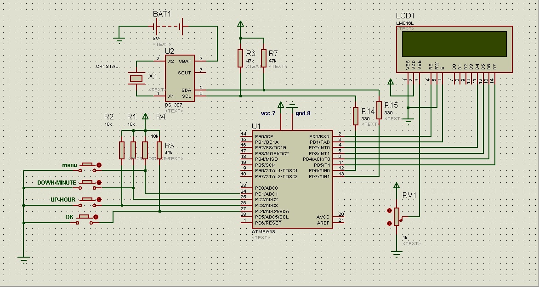The height and width of the screenshot is (287, 539).
Task: Click the "DOWN-MINUTE" button label text
Action: click(57, 182)
